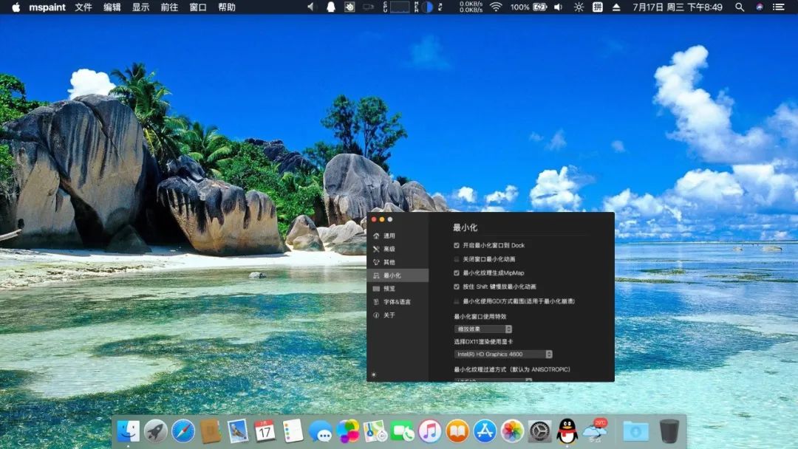The height and width of the screenshot is (449, 798).
Task: Open notification center list icon
Action: (779, 7)
